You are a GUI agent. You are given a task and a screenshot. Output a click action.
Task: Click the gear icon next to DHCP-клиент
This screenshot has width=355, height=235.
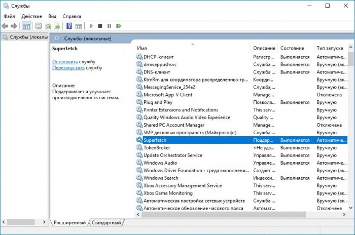(x=139, y=57)
